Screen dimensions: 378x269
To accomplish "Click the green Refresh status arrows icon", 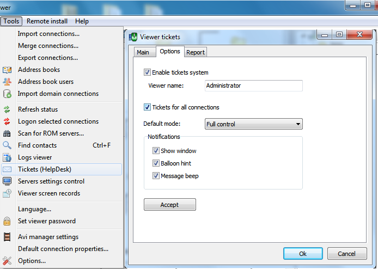I will (7, 109).
